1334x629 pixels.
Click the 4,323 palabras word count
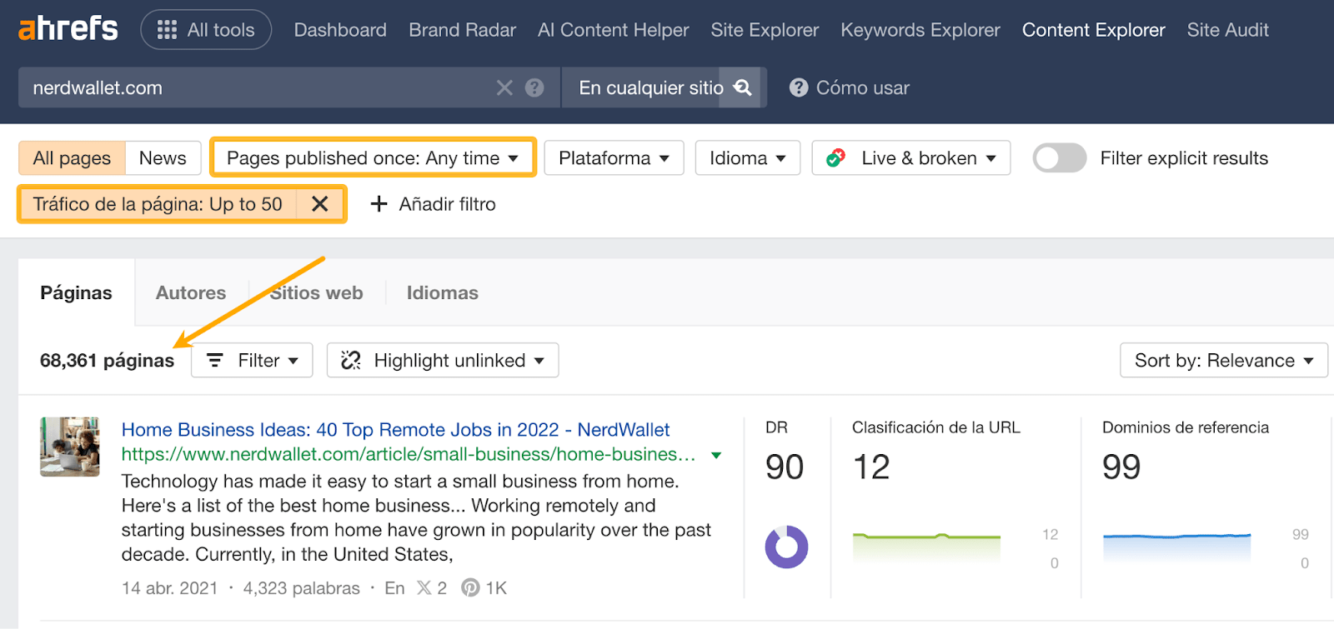coord(302,588)
